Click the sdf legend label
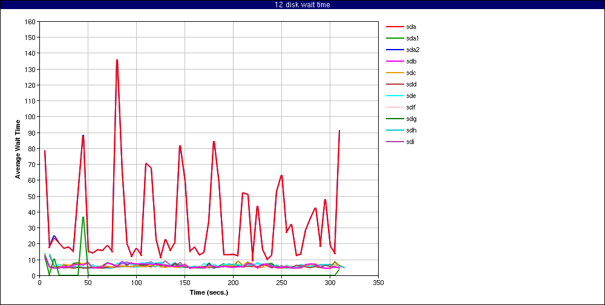Screen dimensions: 605x305 [411, 107]
